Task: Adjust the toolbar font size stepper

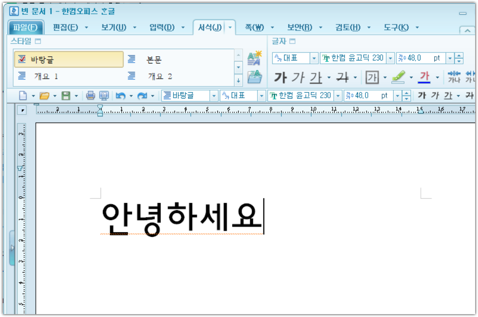Action: pyautogui.click(x=407, y=96)
